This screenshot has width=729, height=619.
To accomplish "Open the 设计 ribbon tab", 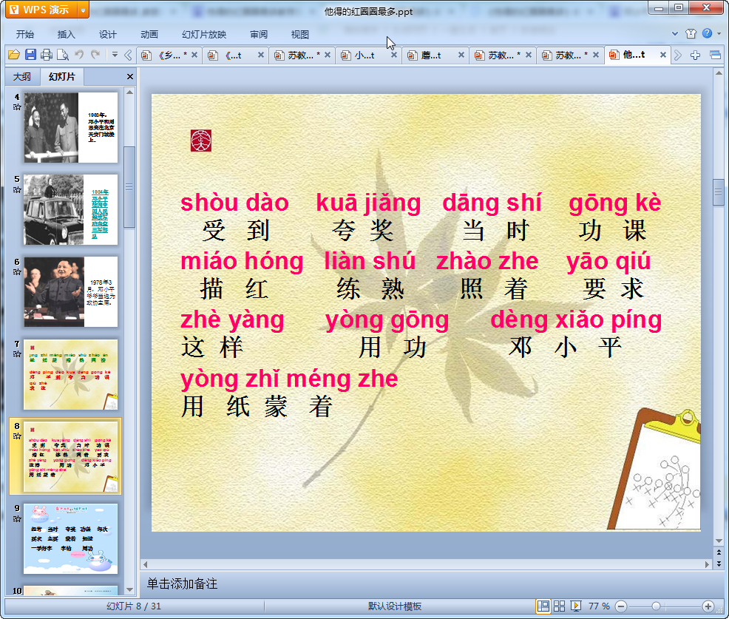I will (107, 35).
